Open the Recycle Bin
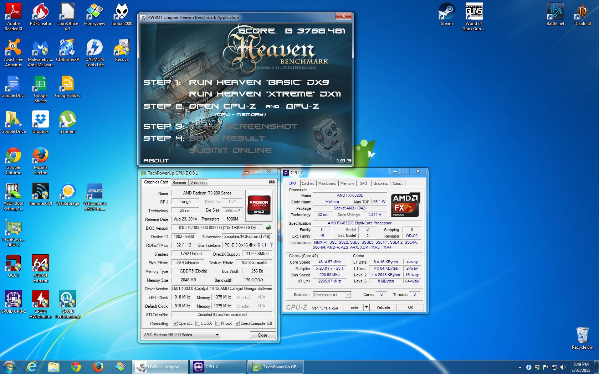The image size is (599, 374). tap(583, 338)
